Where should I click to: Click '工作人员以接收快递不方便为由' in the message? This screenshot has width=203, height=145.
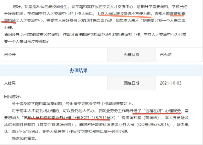[x=124, y=13]
